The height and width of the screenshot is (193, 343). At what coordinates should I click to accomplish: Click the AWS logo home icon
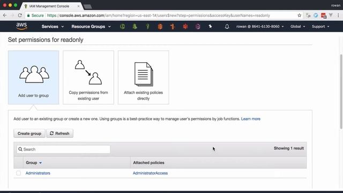[x=21, y=26]
